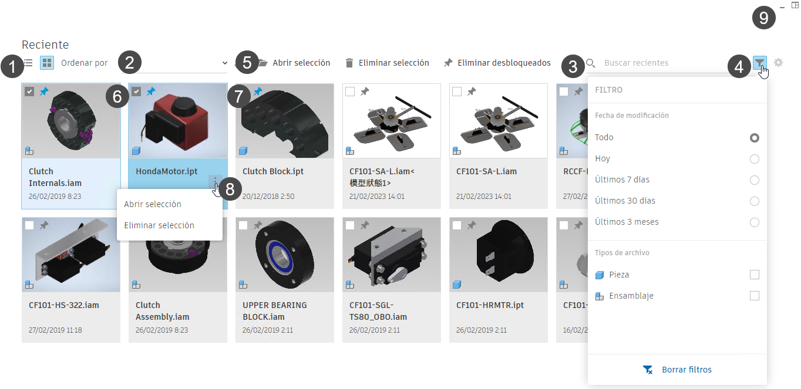Unpin the HondaMotor.ipt pin icon
801x389 pixels.
(x=151, y=92)
